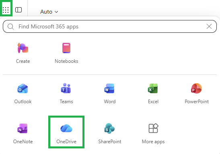This screenshot has height=154, width=220.
Task: Show More apps
Action: click(153, 134)
